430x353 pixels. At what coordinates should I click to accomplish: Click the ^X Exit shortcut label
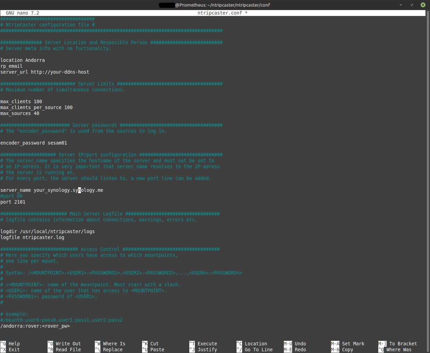(x=10, y=350)
